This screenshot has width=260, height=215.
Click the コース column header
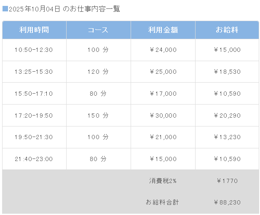pyautogui.click(x=98, y=30)
